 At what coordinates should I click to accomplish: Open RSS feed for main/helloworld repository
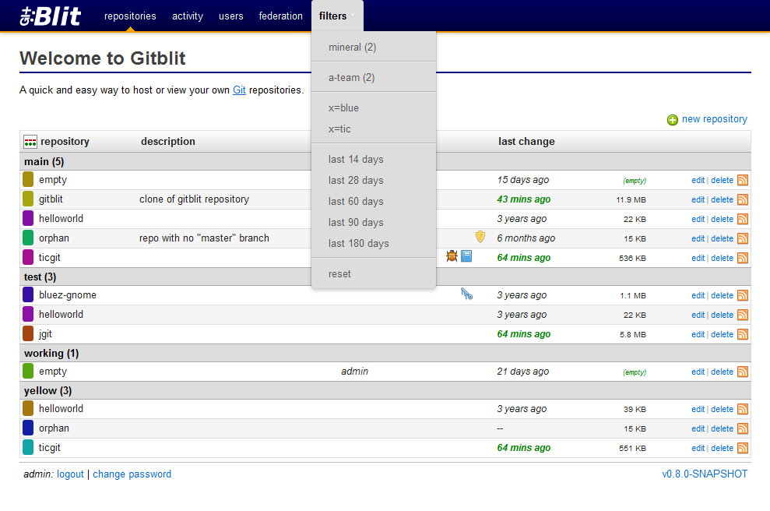(743, 219)
